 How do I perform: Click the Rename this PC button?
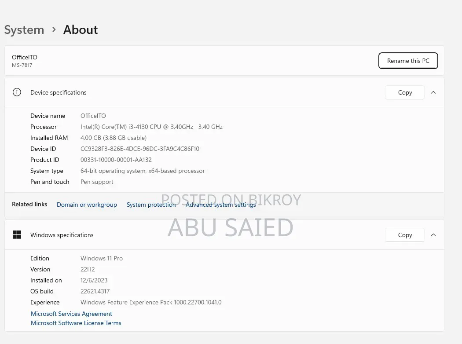tap(408, 61)
